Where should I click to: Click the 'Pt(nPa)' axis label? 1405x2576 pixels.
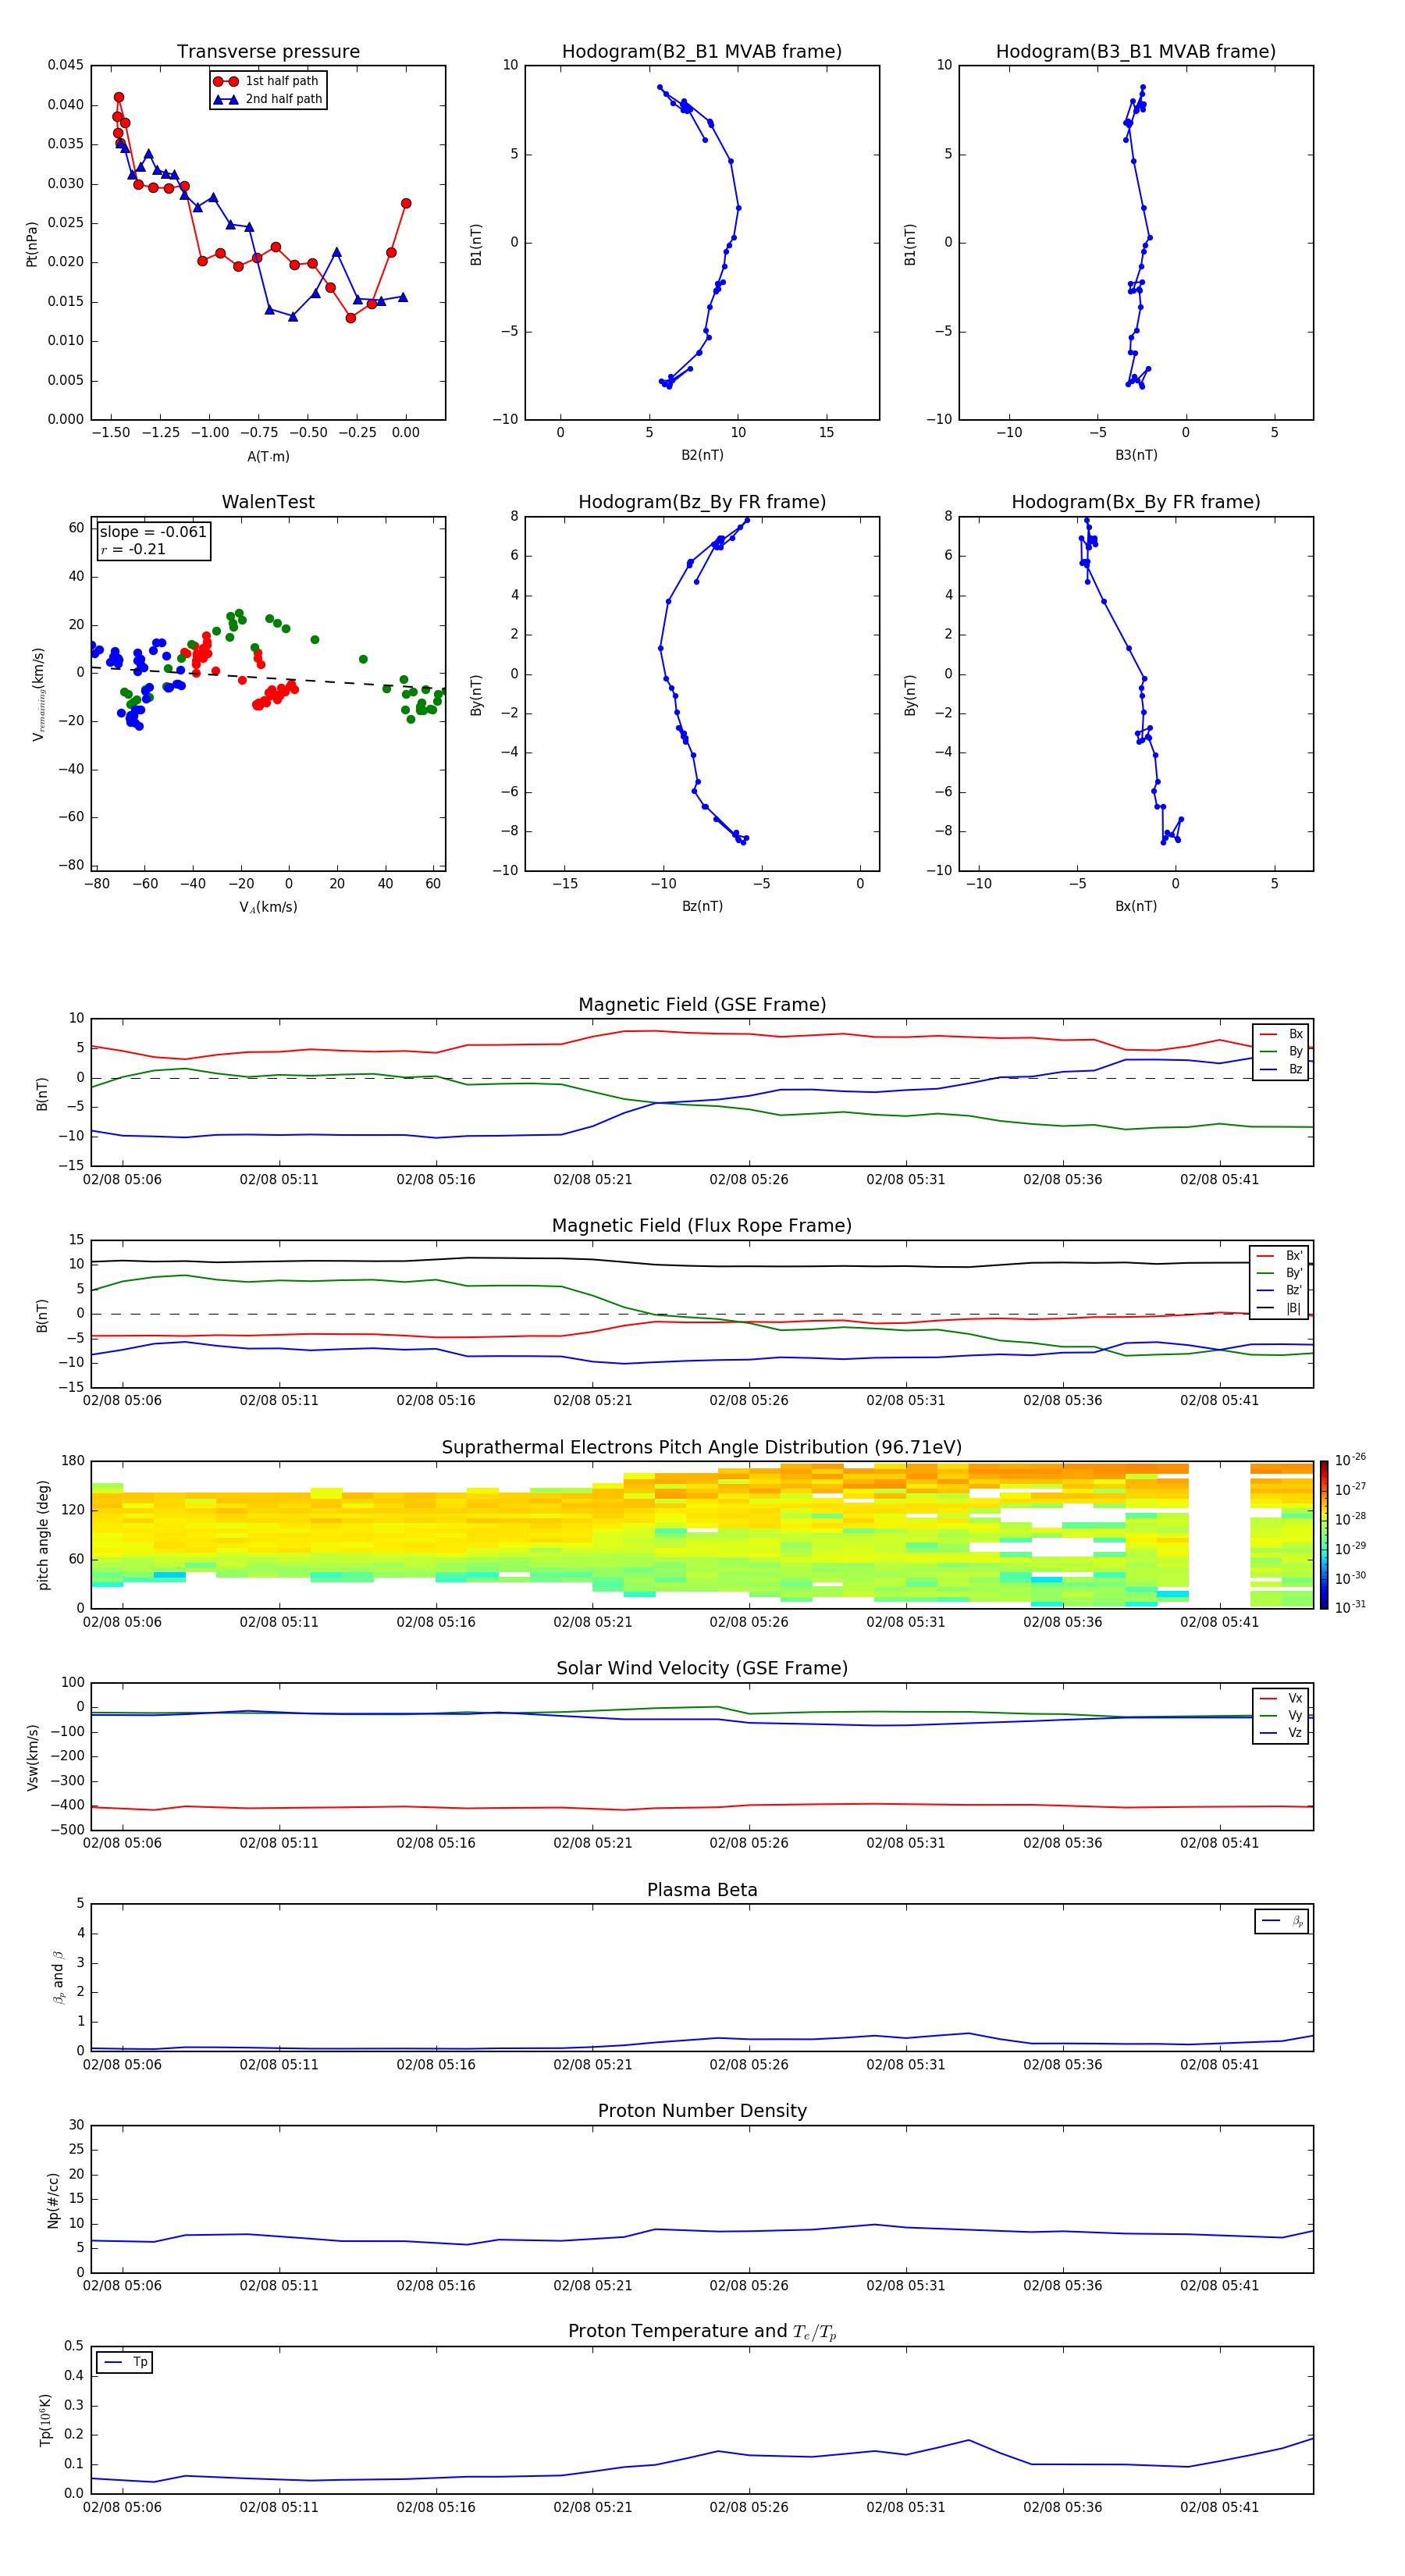point(32,243)
